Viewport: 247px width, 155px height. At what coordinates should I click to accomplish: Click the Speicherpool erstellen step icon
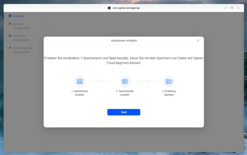pyautogui.click(x=79, y=81)
